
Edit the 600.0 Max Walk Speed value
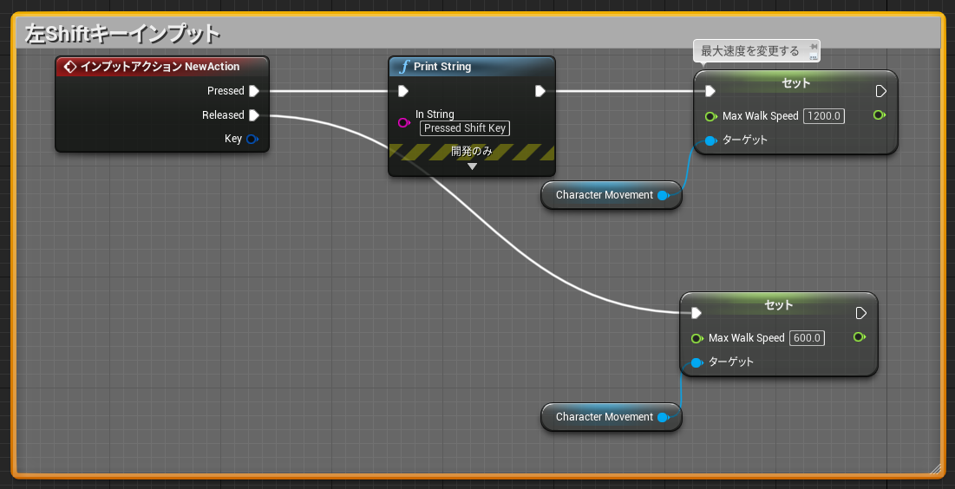click(x=807, y=338)
